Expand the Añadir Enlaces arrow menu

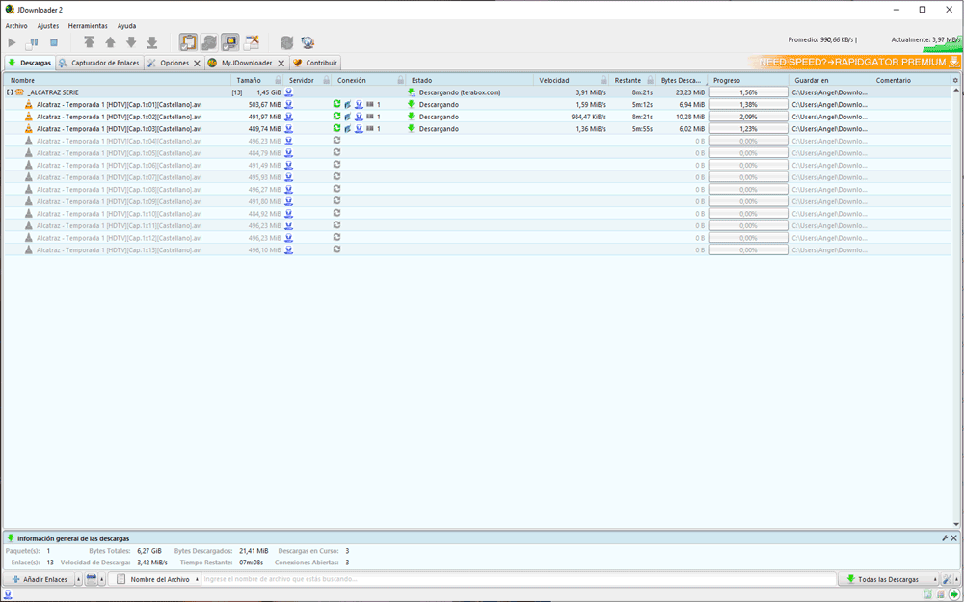[x=79, y=579]
